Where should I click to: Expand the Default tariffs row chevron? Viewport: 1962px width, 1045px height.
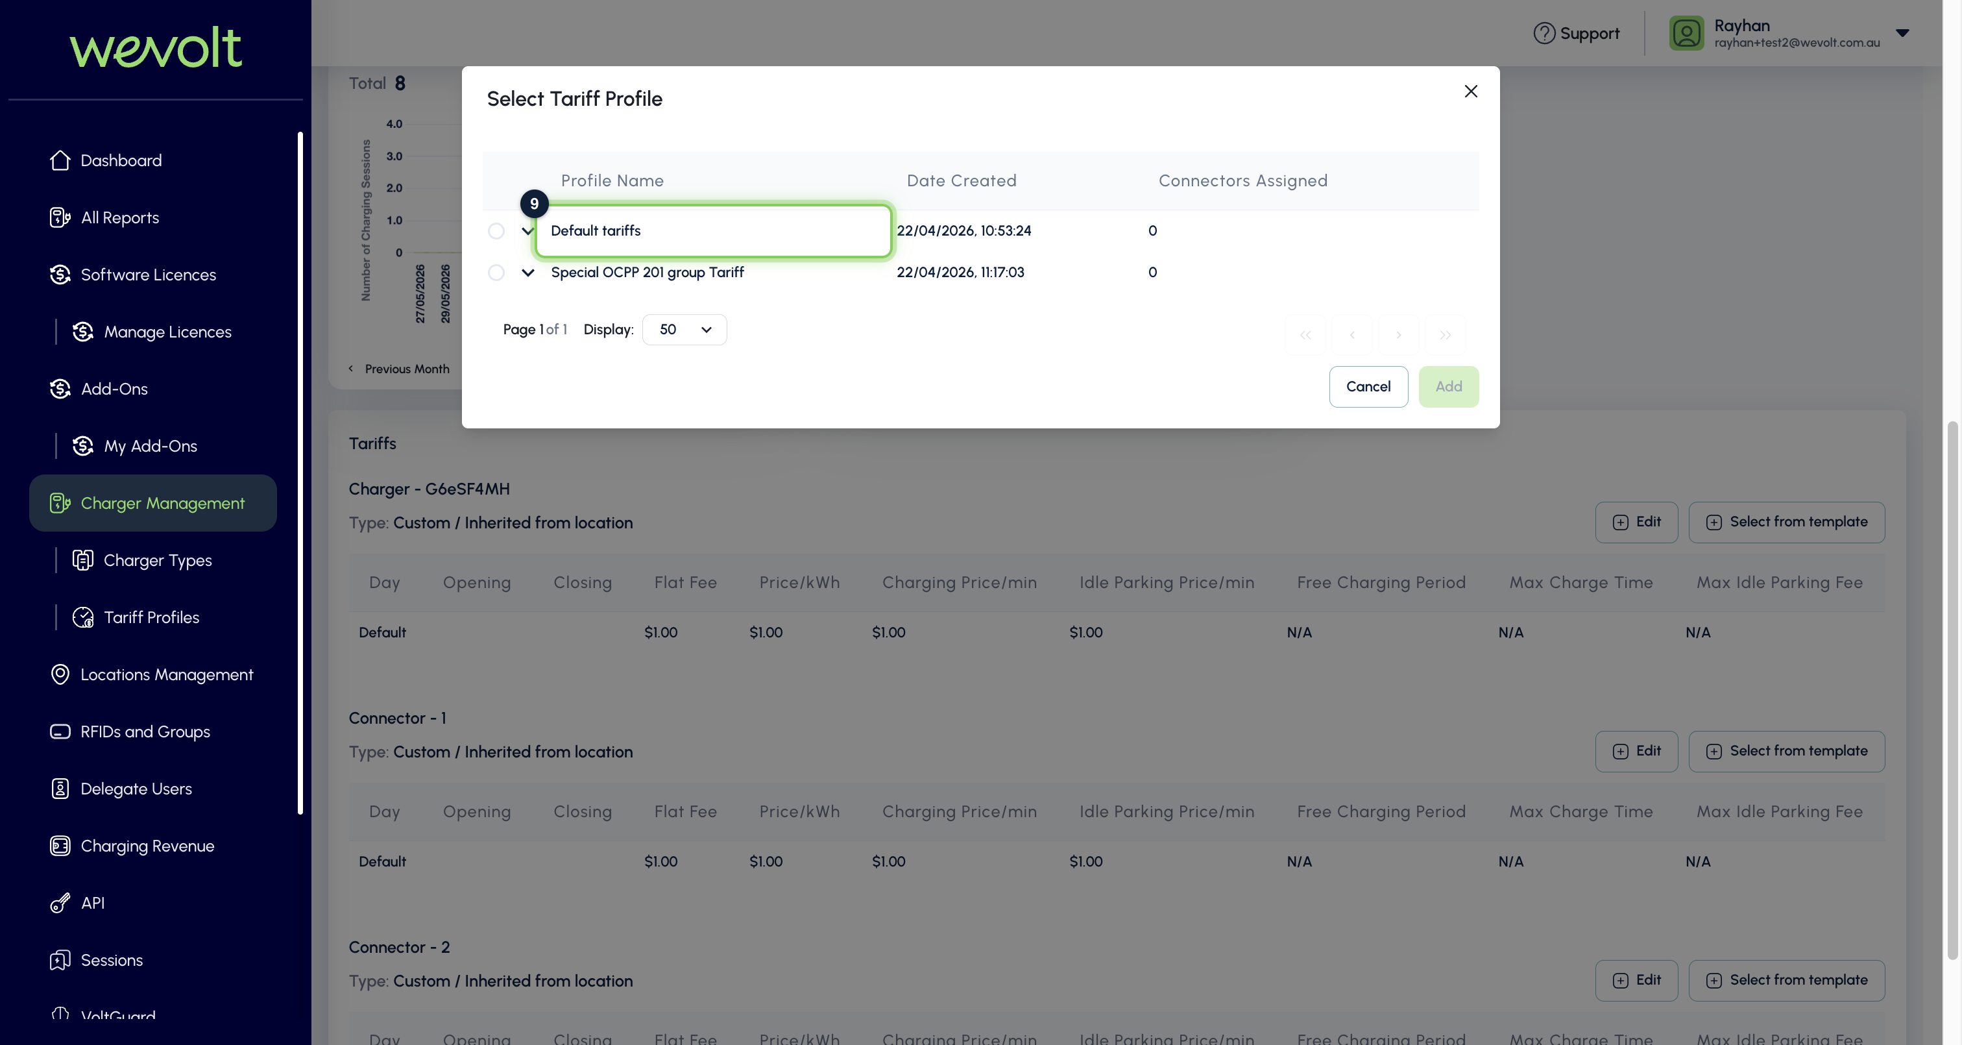[x=528, y=231]
